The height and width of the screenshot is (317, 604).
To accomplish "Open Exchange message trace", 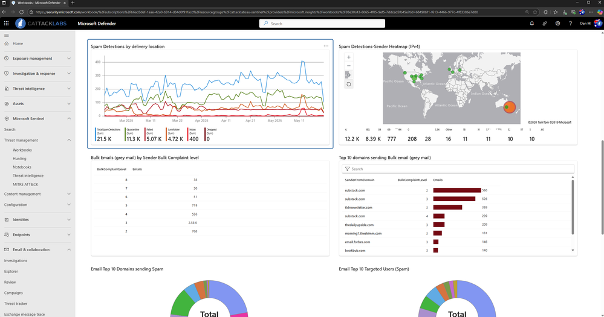I will point(25,315).
